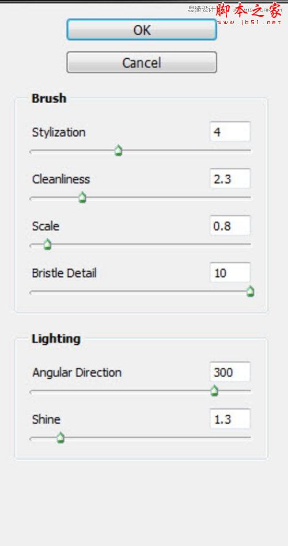Focus the Scale value box showing 0.8

pyautogui.click(x=230, y=225)
